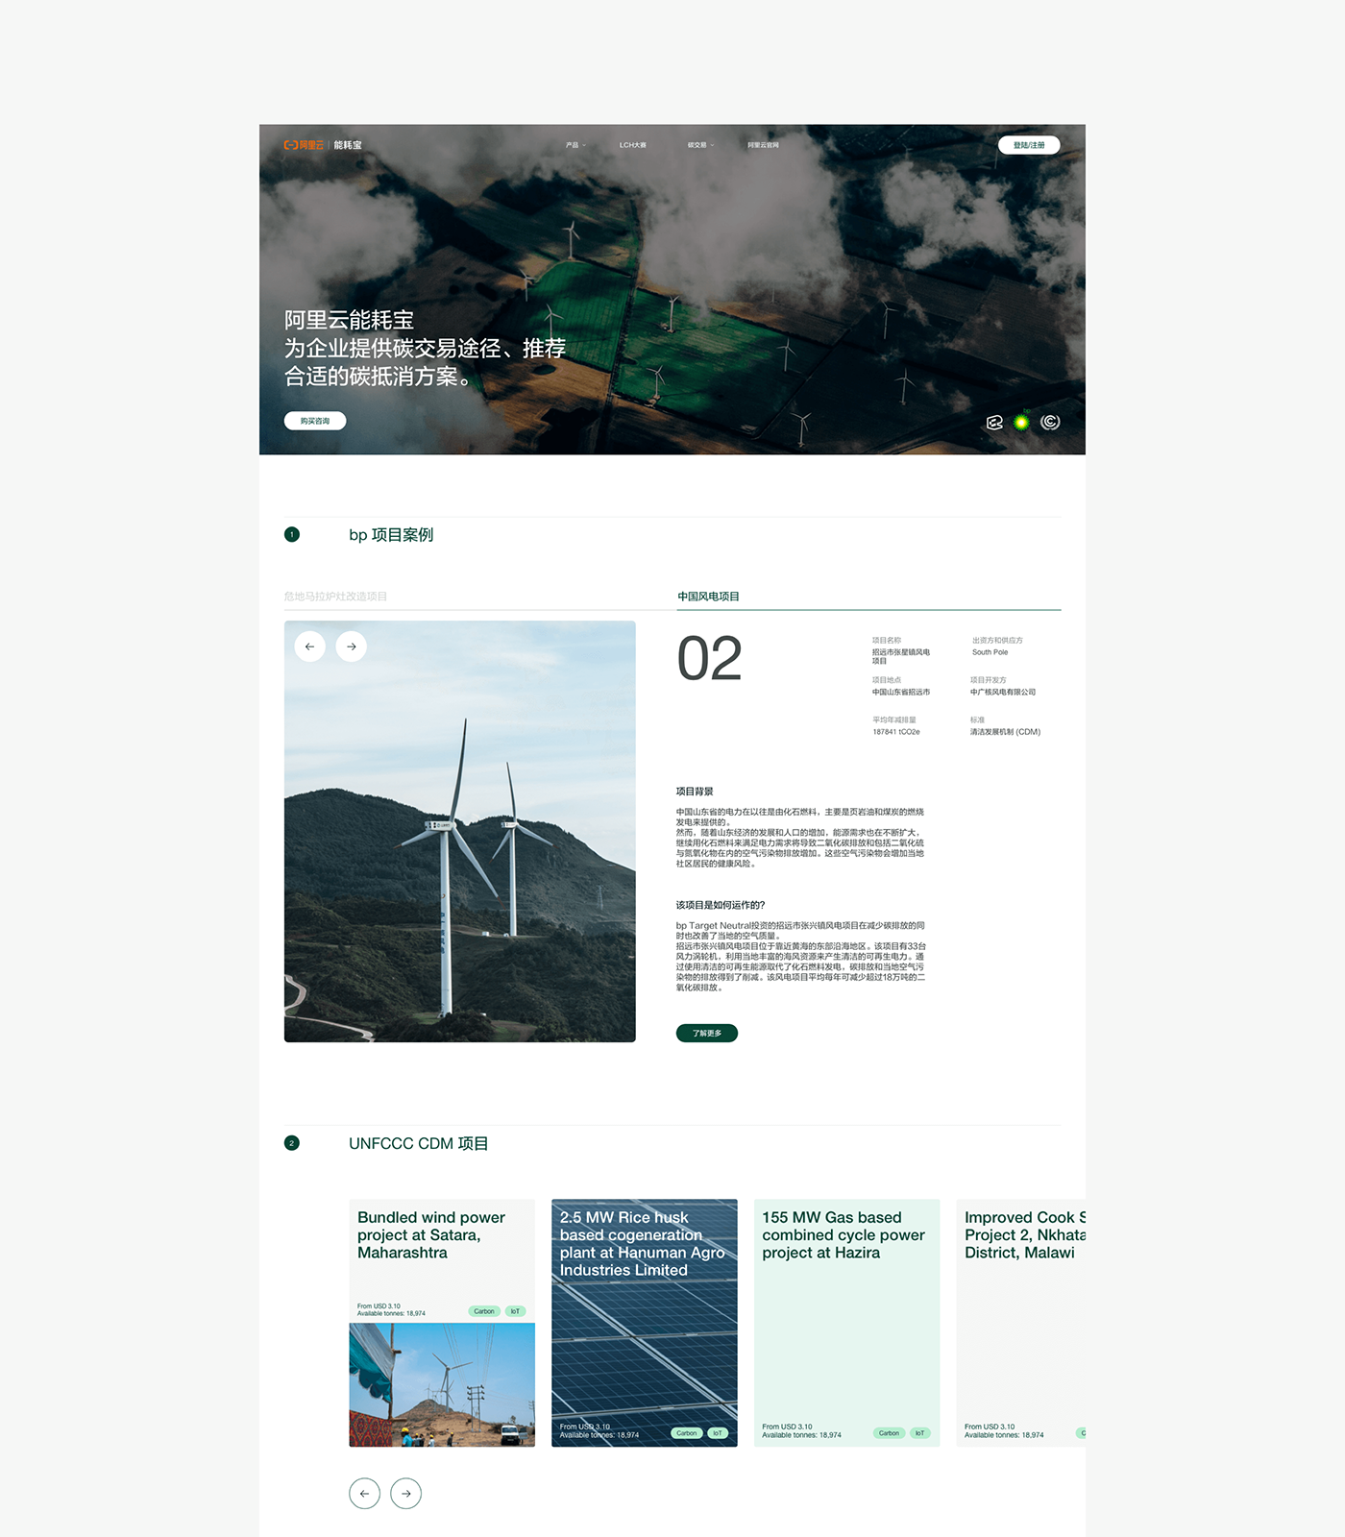Click the bp 项目案例 section heading

point(391,535)
